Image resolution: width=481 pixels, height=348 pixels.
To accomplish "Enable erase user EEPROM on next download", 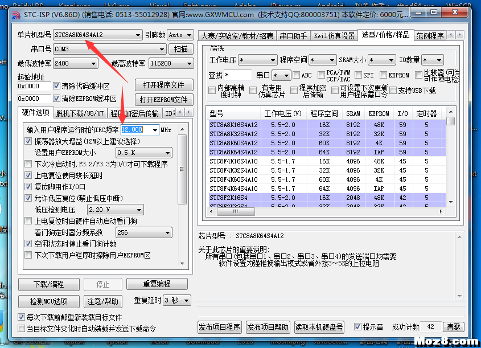I will (x=28, y=255).
